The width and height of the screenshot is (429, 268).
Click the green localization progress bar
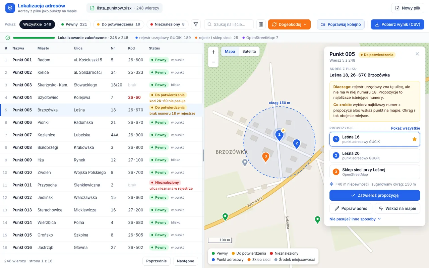pos(34,38)
